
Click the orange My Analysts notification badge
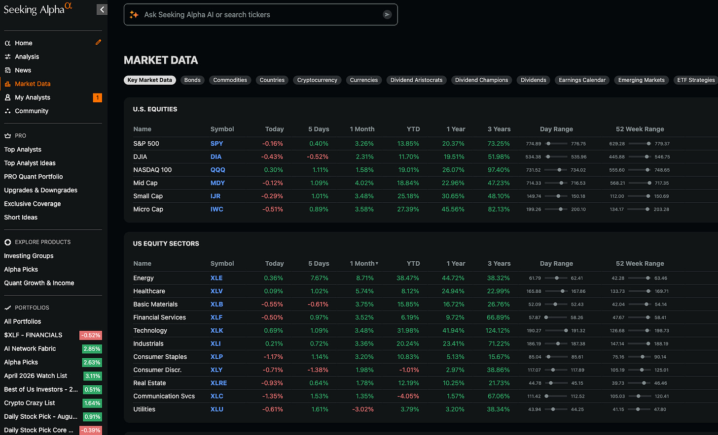(x=98, y=97)
